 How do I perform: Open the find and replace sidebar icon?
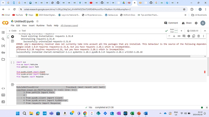pos(3,39)
